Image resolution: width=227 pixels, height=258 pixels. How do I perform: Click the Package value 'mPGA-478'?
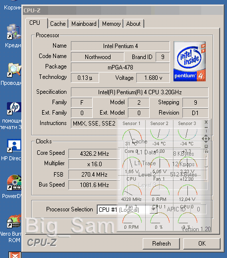[120, 67]
